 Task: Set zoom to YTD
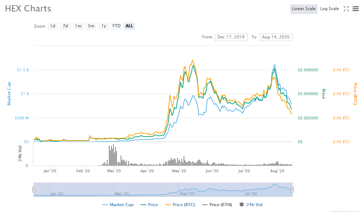point(117,26)
